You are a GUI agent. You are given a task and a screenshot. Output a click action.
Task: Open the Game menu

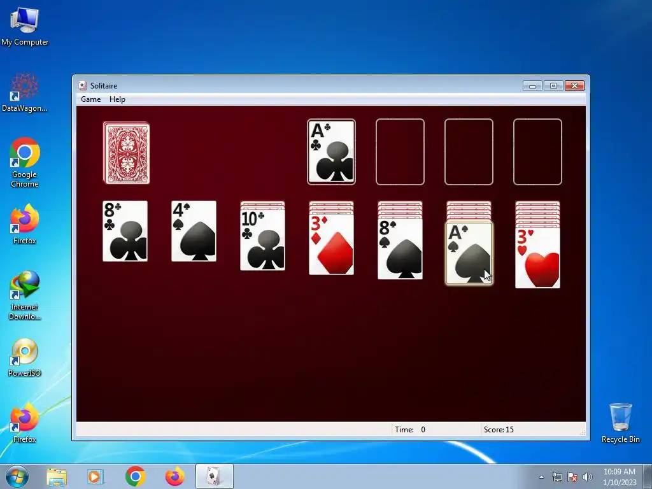[90, 99]
